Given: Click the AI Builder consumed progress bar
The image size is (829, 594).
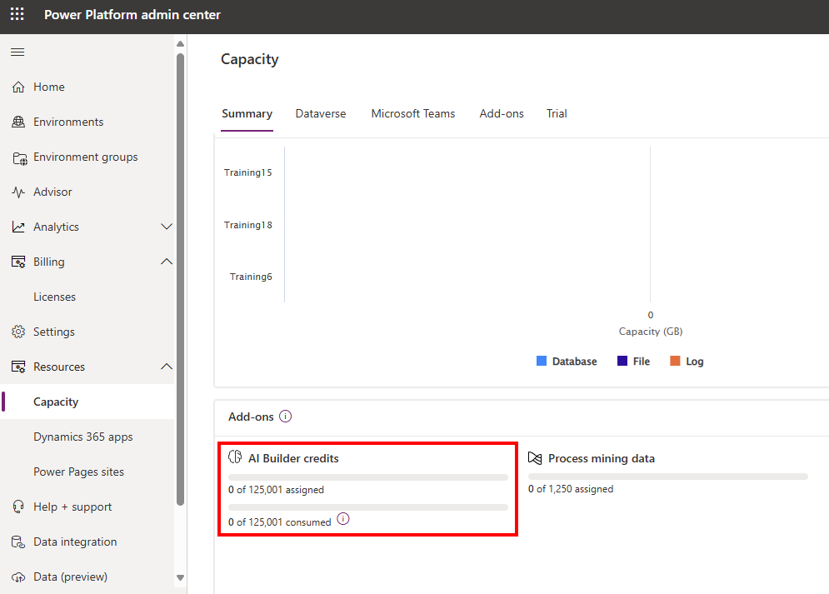Looking at the screenshot, I should (x=368, y=507).
